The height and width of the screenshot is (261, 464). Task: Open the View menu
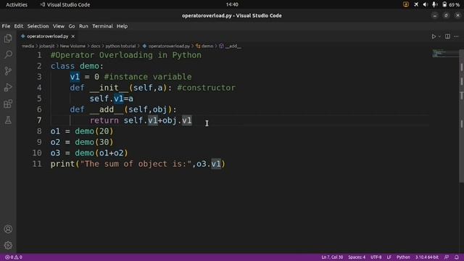click(59, 26)
